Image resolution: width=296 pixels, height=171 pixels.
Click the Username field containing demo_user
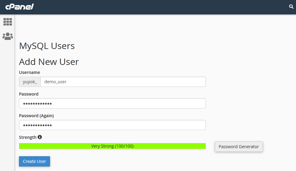point(123,82)
